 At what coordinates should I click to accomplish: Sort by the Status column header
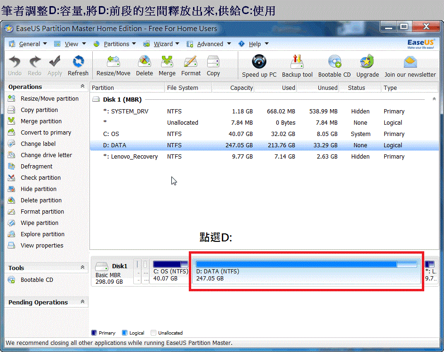[360, 88]
